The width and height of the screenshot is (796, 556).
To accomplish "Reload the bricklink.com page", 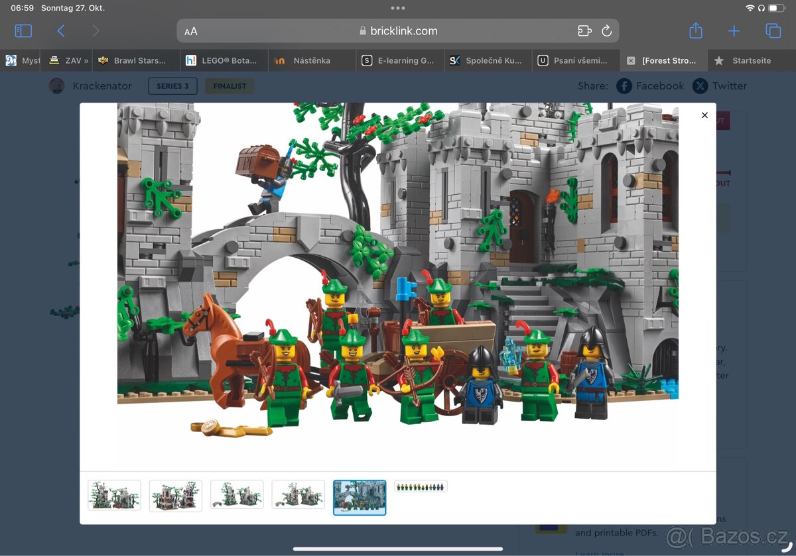I will [x=606, y=30].
